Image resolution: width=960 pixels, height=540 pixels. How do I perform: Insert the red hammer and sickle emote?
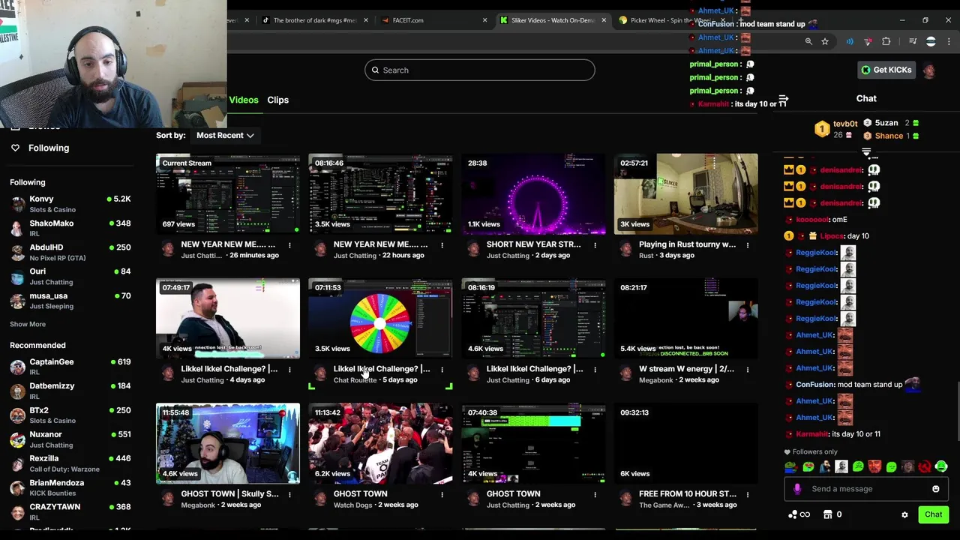click(925, 467)
